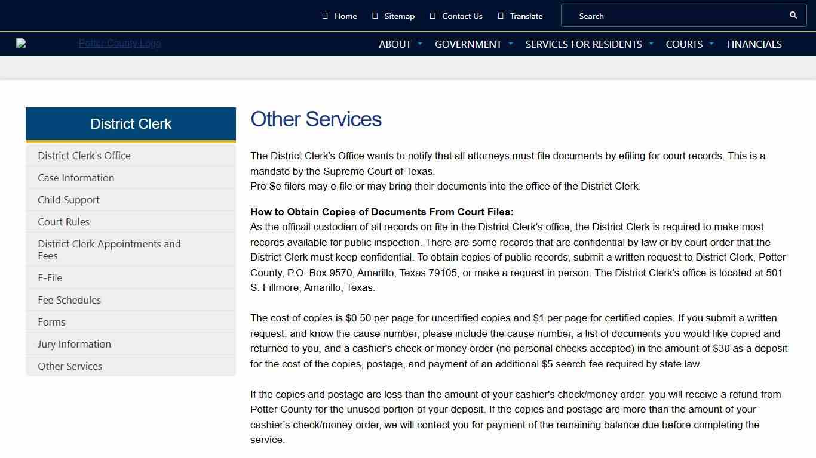Select FINANCIALS in the navigation bar
The width and height of the screenshot is (816, 458).
[x=754, y=44]
